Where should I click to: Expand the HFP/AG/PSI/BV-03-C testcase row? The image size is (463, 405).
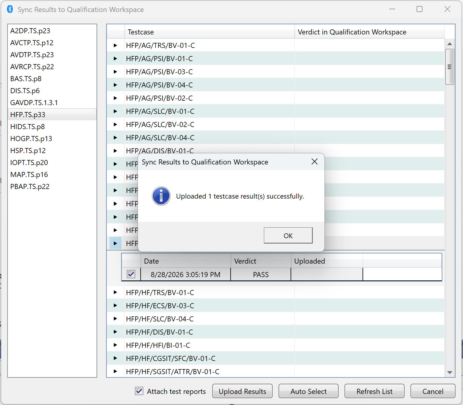(115, 72)
